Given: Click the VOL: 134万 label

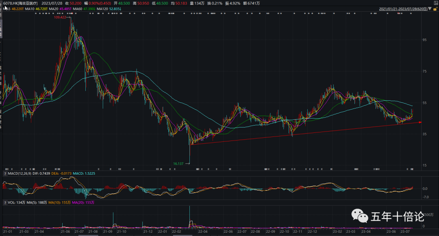Looking at the screenshot, I should [17, 203].
